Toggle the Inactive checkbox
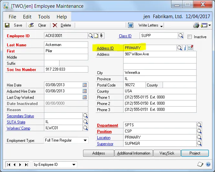Screen dimensions: 215x172 click(190, 37)
